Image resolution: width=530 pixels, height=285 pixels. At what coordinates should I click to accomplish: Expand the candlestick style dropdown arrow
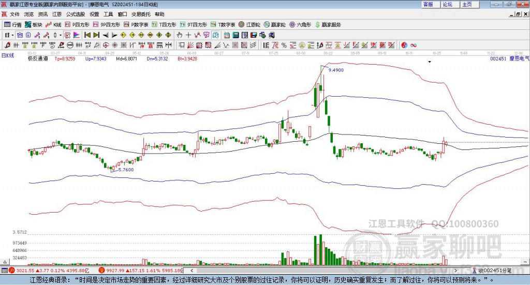(61, 35)
